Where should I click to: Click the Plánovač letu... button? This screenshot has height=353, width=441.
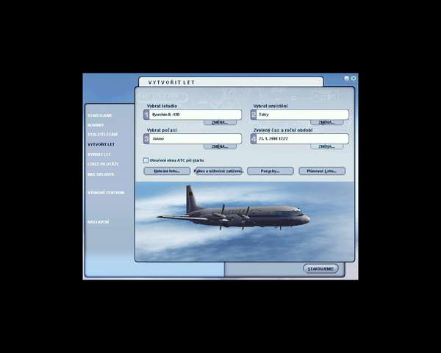pyautogui.click(x=322, y=171)
